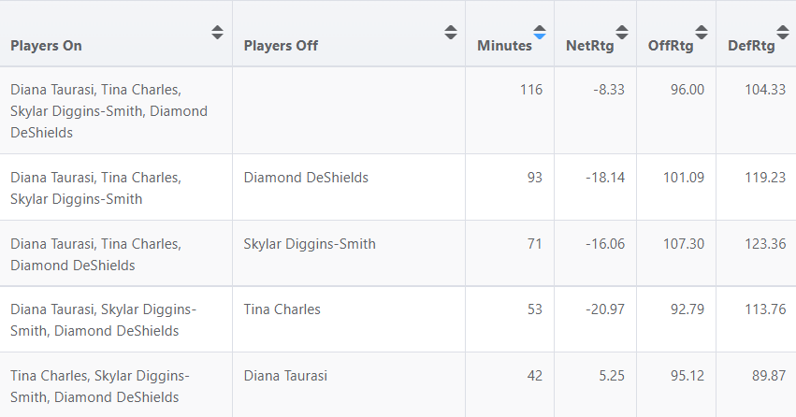Sort by Players On column arrows
This screenshot has width=796, height=417.
217,32
